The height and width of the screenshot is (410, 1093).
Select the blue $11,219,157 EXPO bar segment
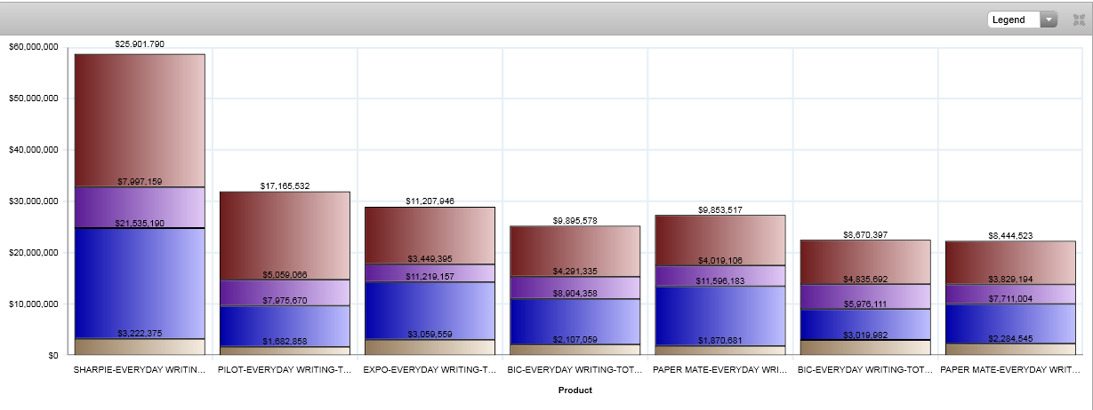[430, 311]
